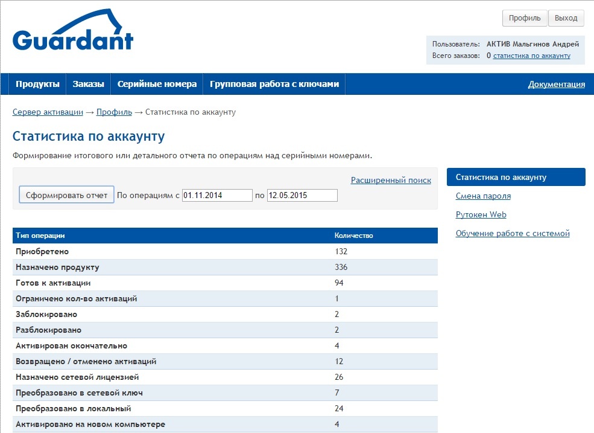Open Рутокен Web sidebar link

[x=481, y=215]
